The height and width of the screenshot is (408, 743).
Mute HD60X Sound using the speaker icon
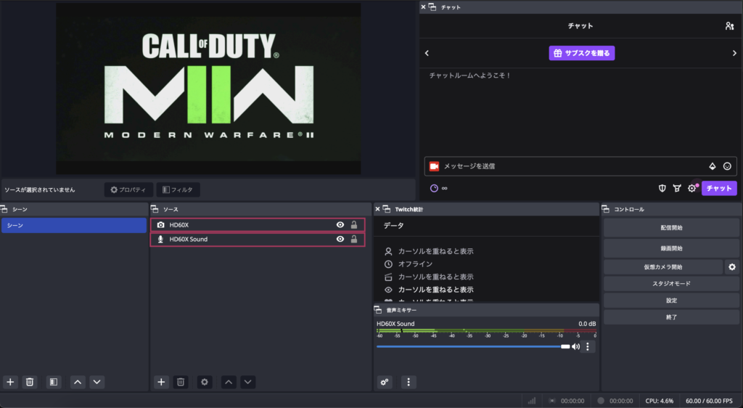pos(576,347)
